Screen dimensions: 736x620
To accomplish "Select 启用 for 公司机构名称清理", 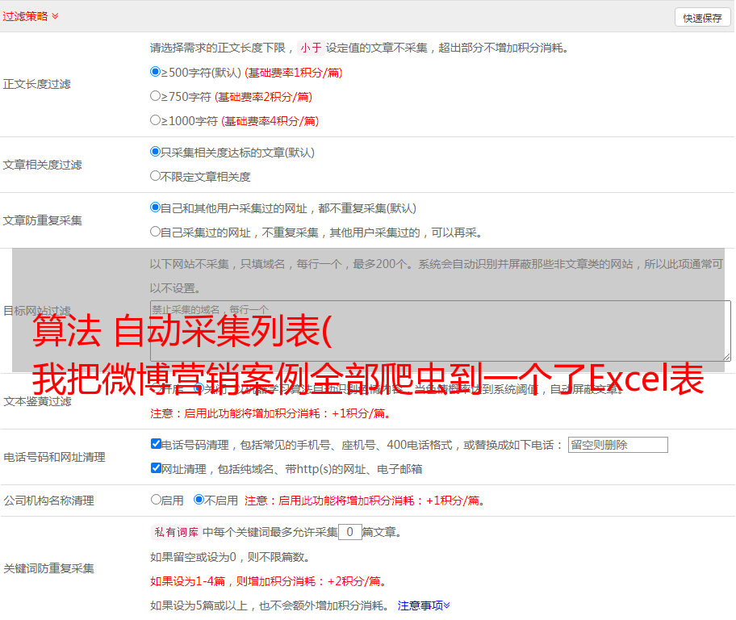I will [x=156, y=500].
